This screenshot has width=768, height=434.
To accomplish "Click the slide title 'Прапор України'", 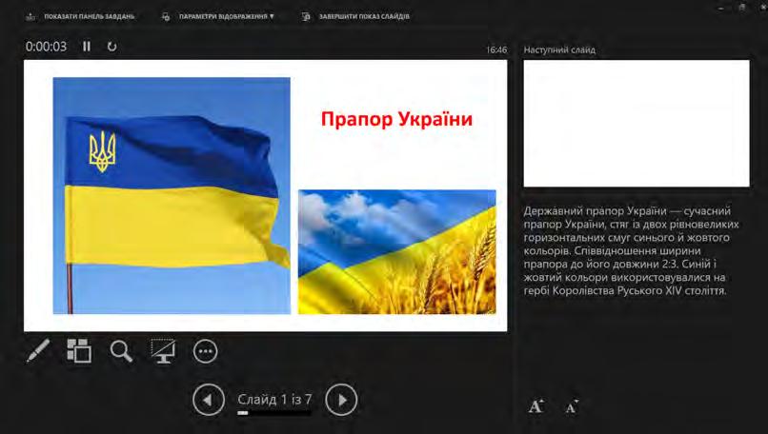I will click(396, 119).
